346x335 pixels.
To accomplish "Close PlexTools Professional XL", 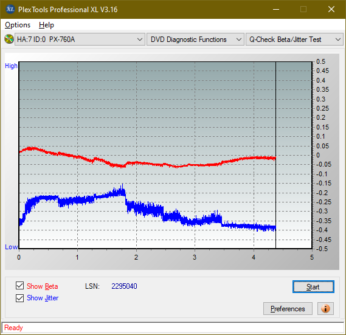I will click(331, 9).
